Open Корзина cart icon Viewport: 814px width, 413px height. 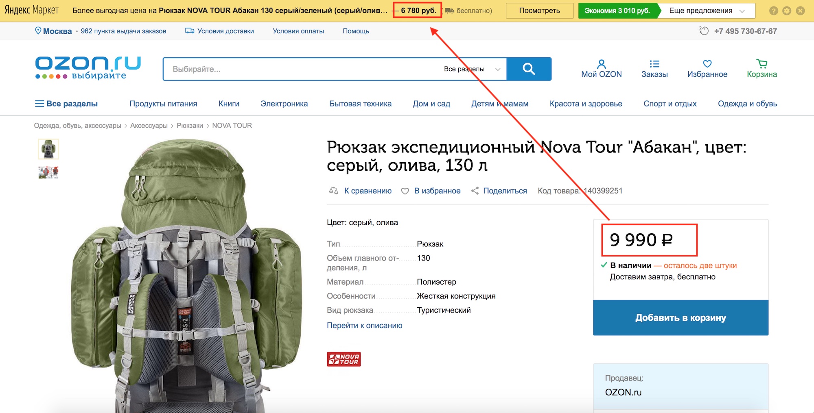click(x=762, y=63)
